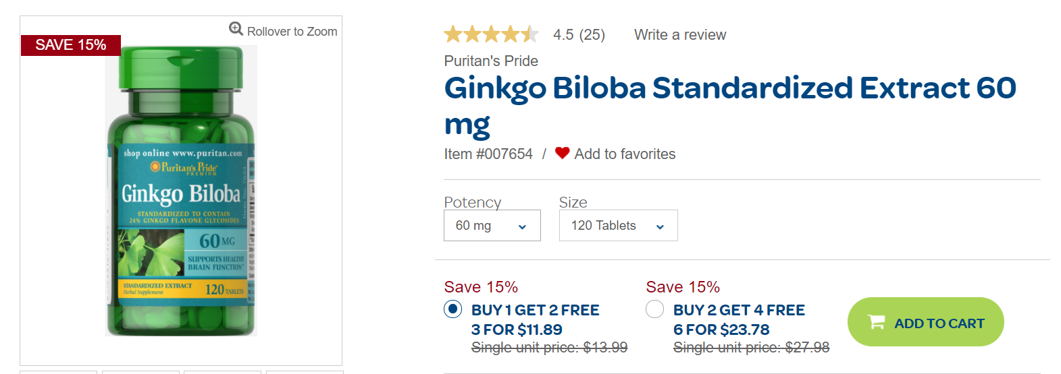Click the red heart favorites icon
The height and width of the screenshot is (374, 1061).
tap(562, 154)
